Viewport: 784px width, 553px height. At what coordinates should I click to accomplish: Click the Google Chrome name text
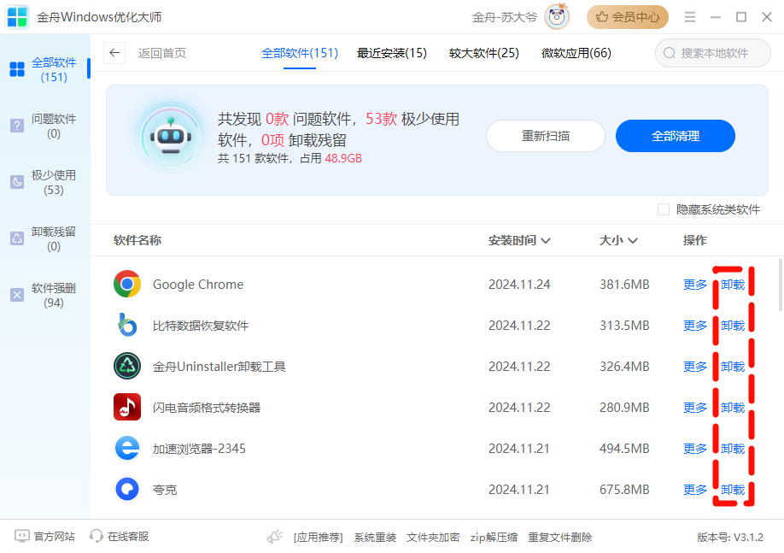click(198, 285)
